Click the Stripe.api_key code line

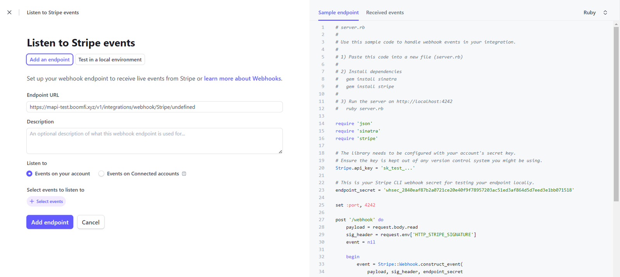click(x=375, y=168)
